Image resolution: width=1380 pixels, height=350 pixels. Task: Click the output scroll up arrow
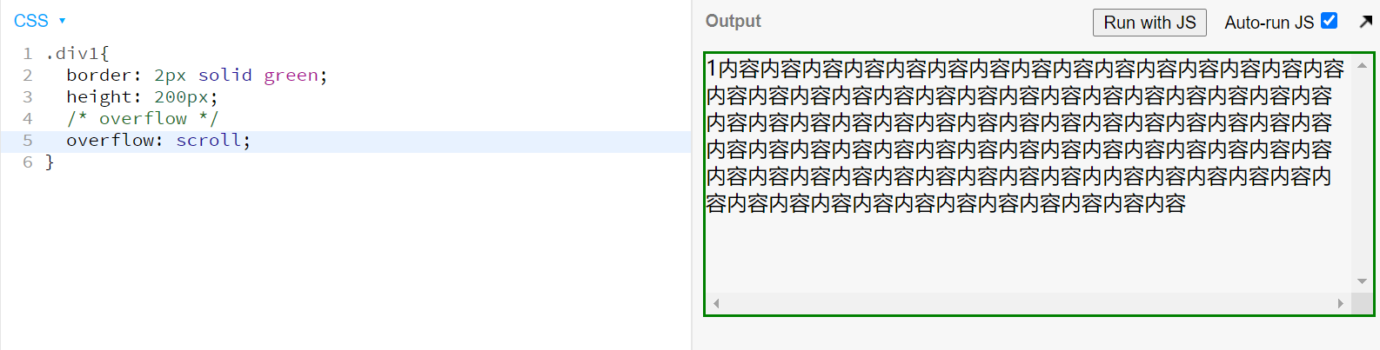coord(1362,65)
